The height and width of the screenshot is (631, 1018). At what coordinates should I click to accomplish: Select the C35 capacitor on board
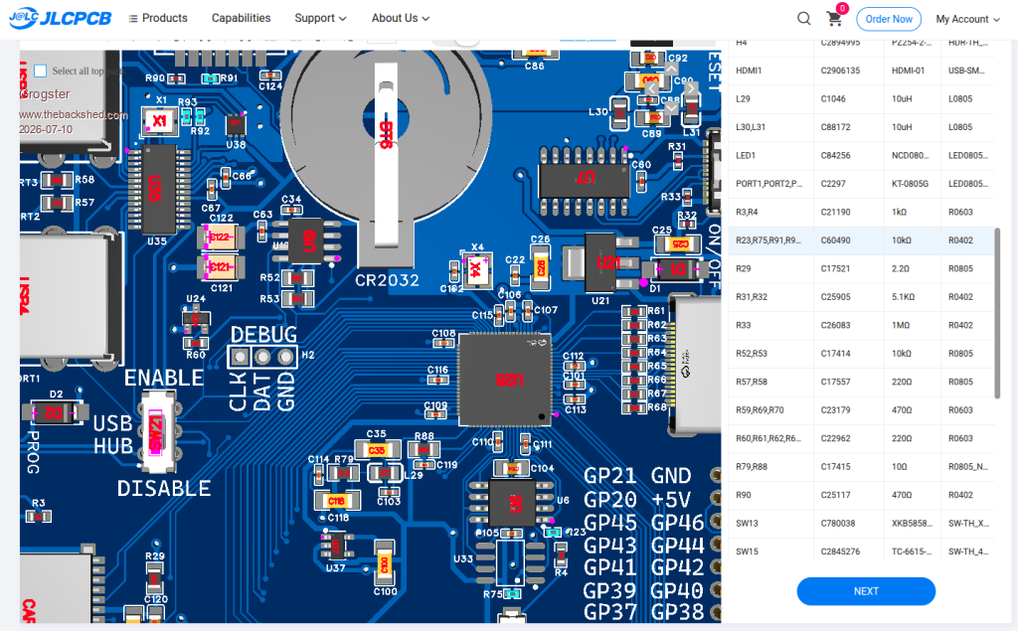coord(377,449)
